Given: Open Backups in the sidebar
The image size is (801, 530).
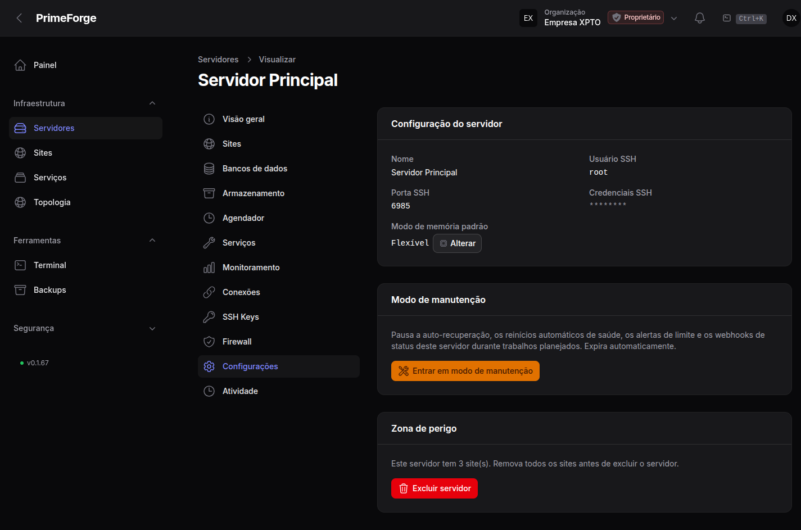Looking at the screenshot, I should coord(85,290).
